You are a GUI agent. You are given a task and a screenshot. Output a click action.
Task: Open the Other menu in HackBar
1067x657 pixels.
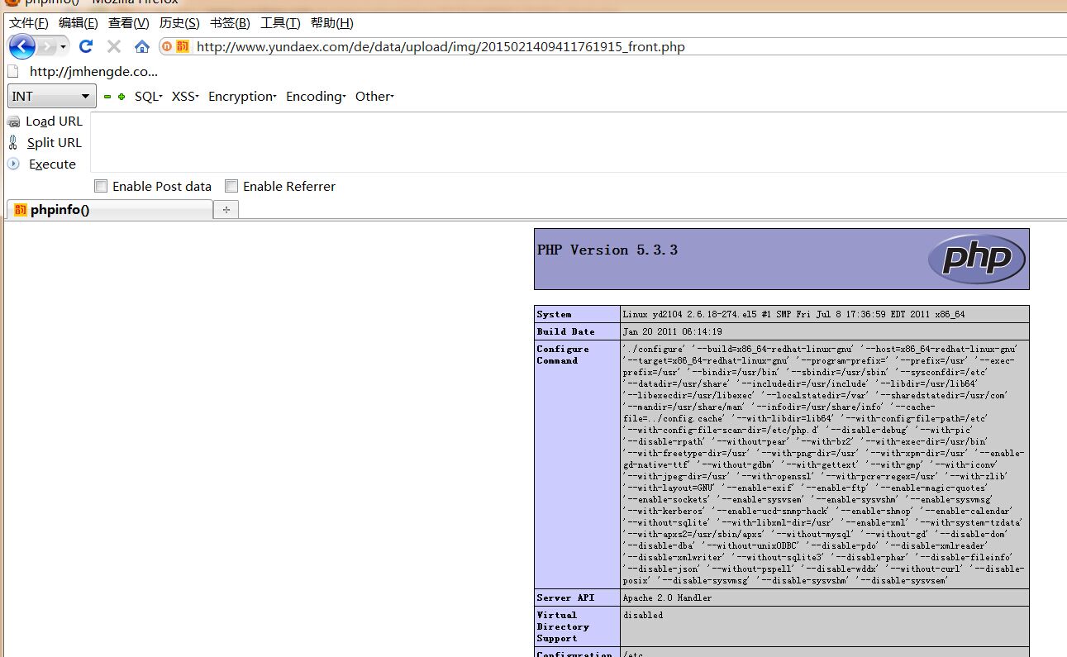pyautogui.click(x=374, y=97)
